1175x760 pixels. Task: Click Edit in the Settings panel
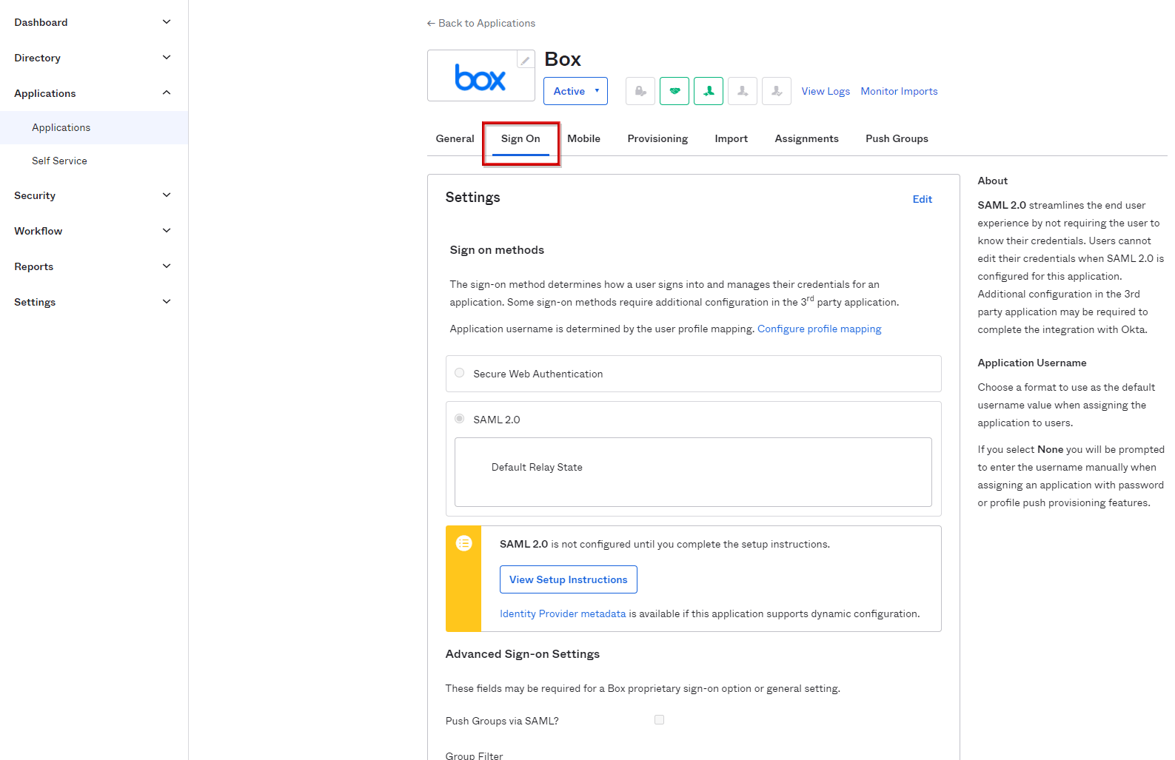click(x=922, y=199)
